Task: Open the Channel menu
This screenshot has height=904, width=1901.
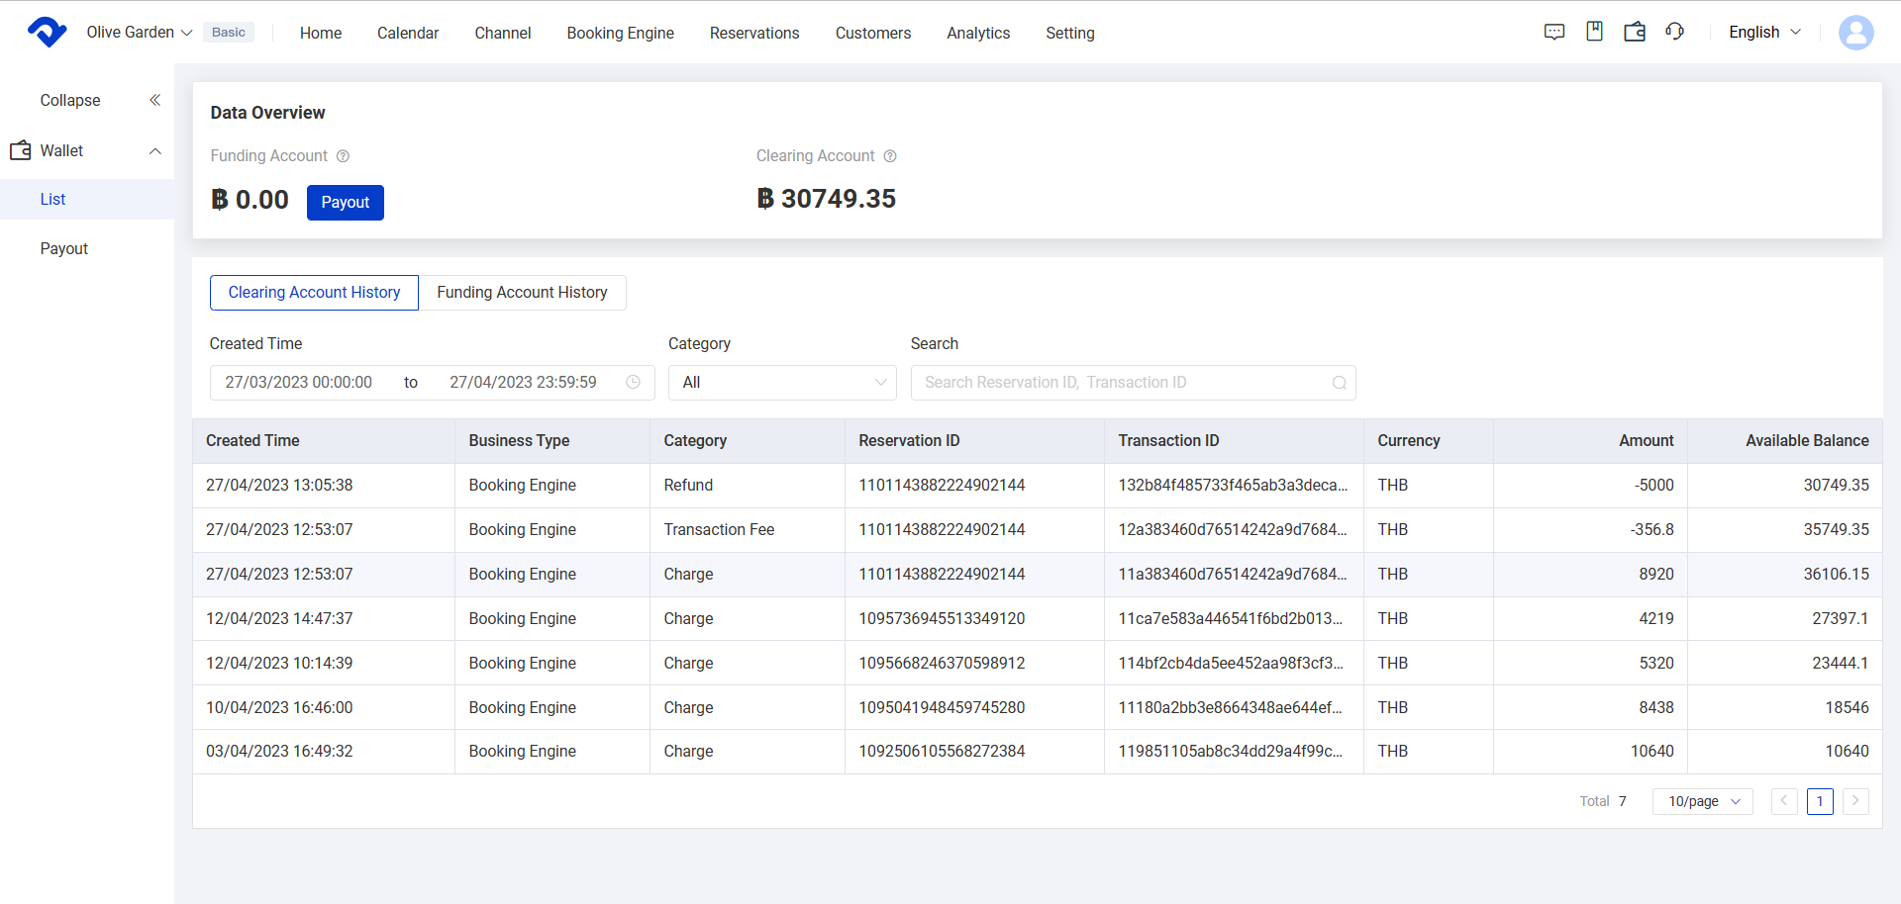Action: coord(503,33)
